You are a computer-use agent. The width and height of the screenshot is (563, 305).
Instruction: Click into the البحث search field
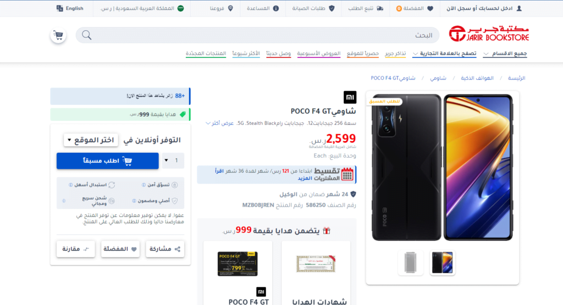(x=257, y=35)
